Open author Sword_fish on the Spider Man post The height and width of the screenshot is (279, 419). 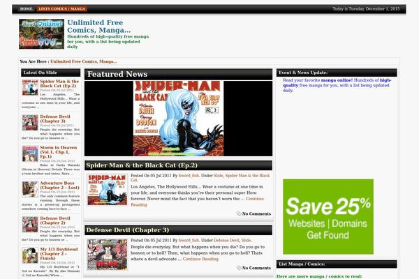pyautogui.click(x=189, y=175)
